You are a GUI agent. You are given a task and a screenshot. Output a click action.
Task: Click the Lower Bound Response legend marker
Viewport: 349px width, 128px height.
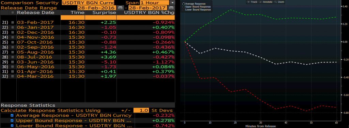(x=183, y=10)
